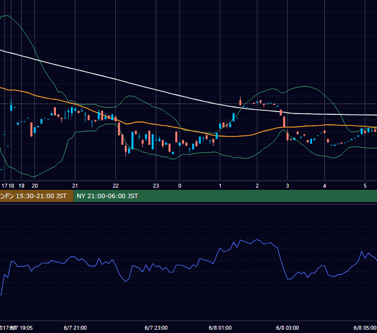Select the hour label 5 on time axis

(365, 186)
